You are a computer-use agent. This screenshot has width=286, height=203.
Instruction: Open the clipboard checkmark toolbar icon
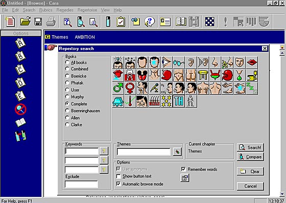pyautogui.click(x=121, y=22)
